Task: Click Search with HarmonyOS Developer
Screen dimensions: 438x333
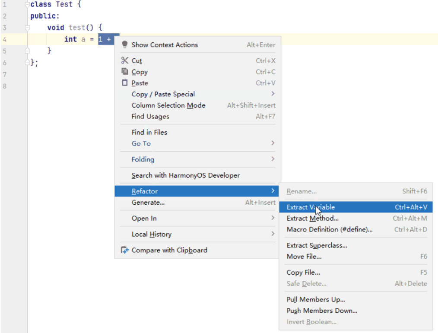Action: tap(186, 175)
